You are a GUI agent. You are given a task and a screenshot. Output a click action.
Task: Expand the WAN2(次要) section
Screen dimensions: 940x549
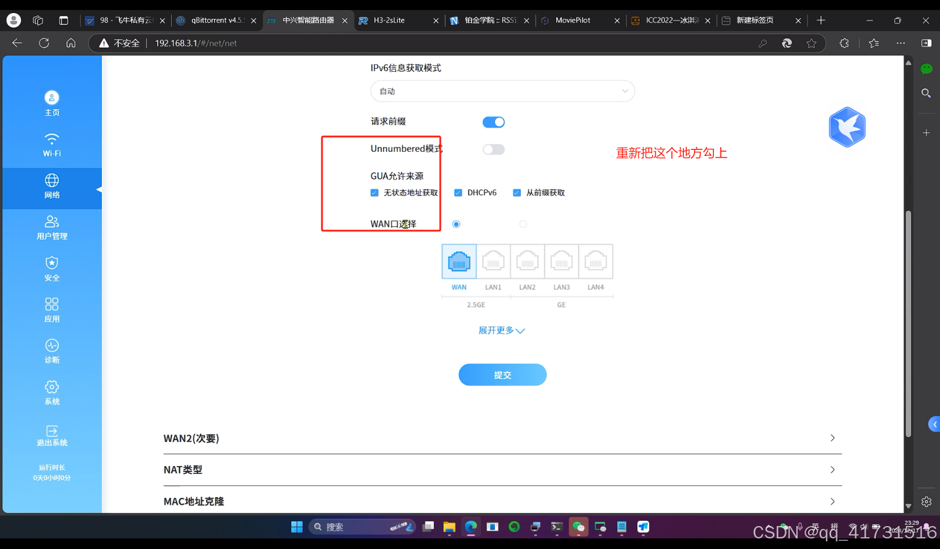click(503, 438)
